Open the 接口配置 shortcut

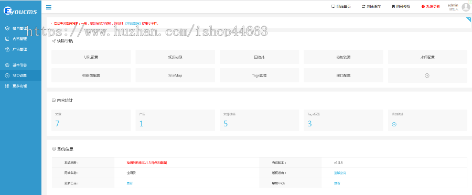pos(344,75)
